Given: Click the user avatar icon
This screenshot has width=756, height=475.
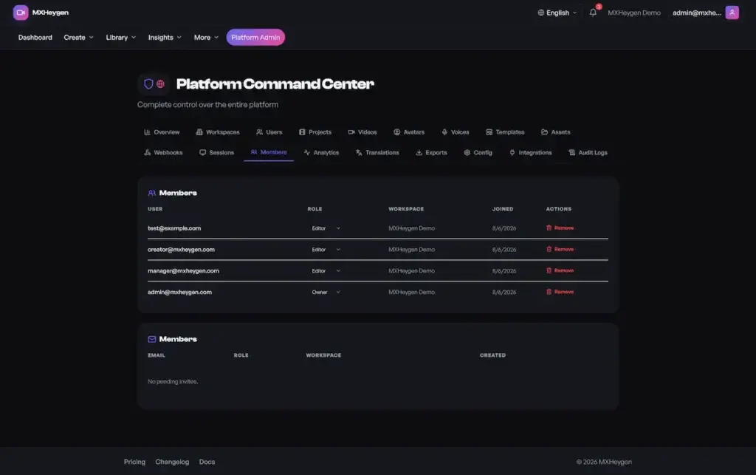Looking at the screenshot, I should pyautogui.click(x=732, y=13).
